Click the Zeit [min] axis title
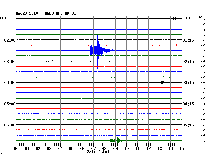207x157 pixels. pos(98,152)
